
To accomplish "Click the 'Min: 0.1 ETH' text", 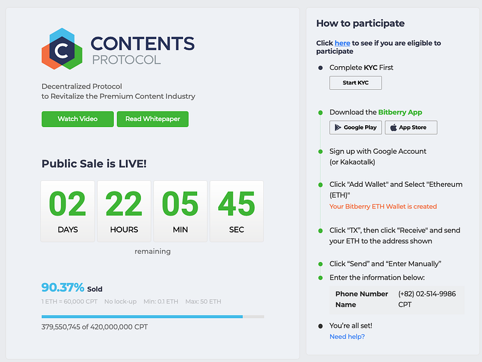I will [161, 301].
